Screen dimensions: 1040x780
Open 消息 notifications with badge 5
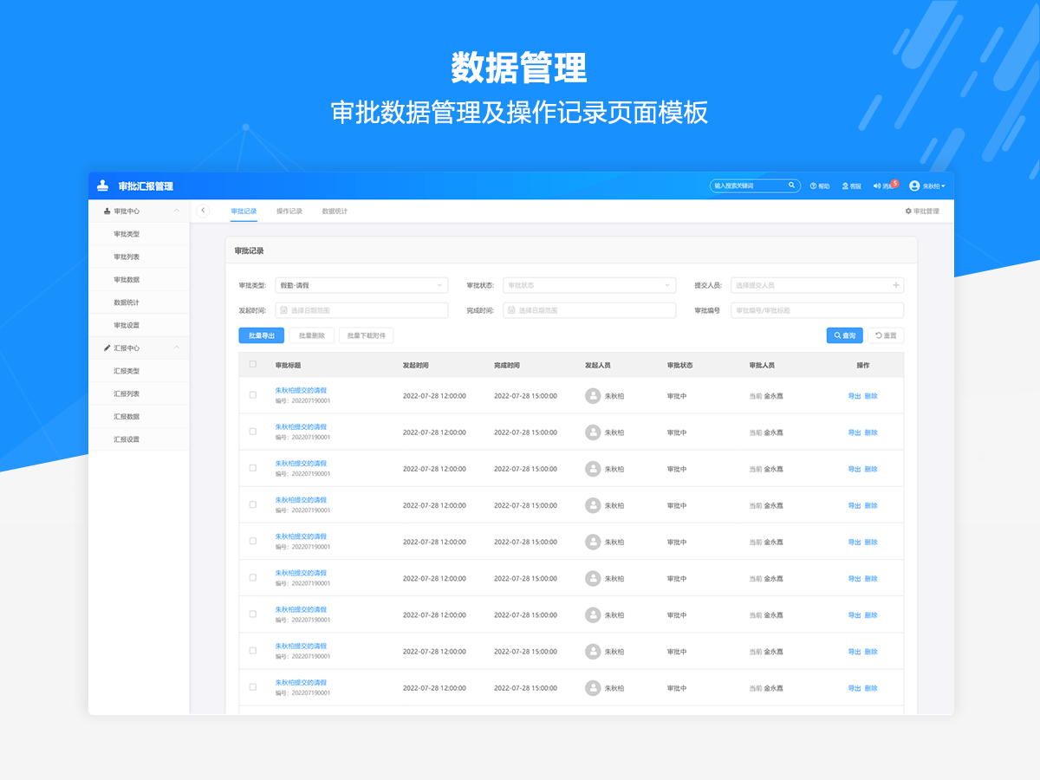tap(878, 186)
